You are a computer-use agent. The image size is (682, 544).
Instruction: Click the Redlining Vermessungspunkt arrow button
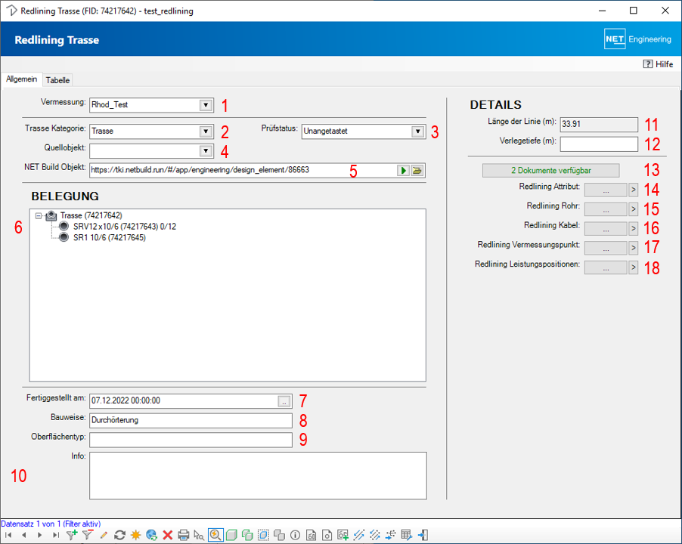point(634,248)
